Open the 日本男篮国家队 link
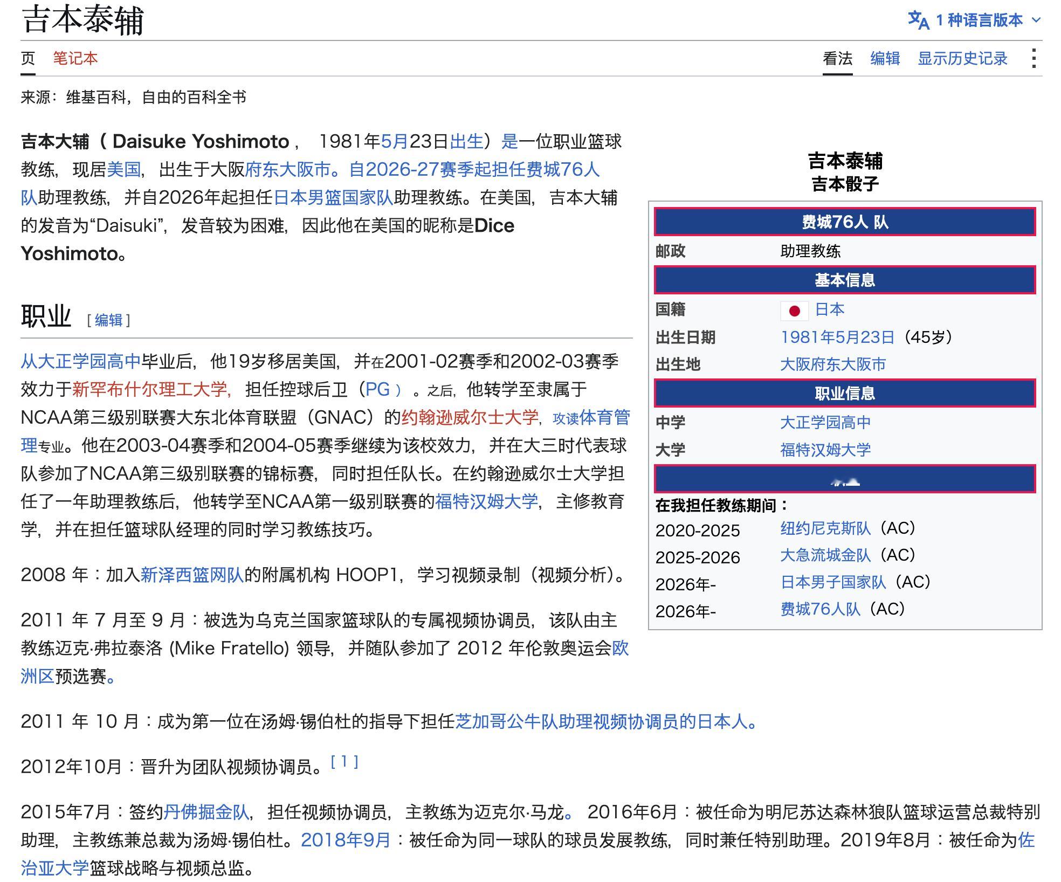Viewport: 1061px width, 882px height. pyautogui.click(x=334, y=197)
